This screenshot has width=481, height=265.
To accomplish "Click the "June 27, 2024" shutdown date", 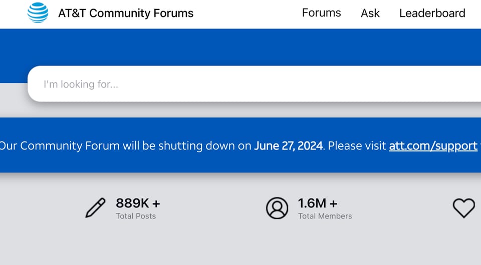I will point(289,146).
